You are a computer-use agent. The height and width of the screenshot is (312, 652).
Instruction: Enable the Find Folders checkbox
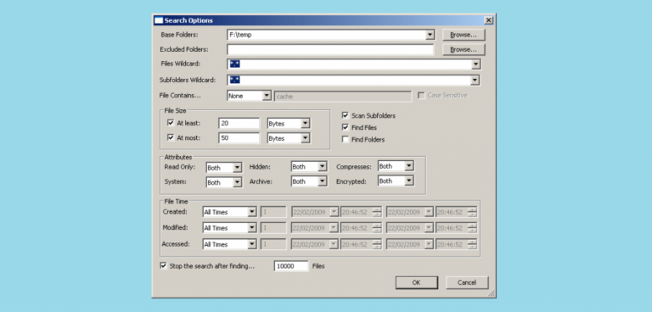(346, 139)
